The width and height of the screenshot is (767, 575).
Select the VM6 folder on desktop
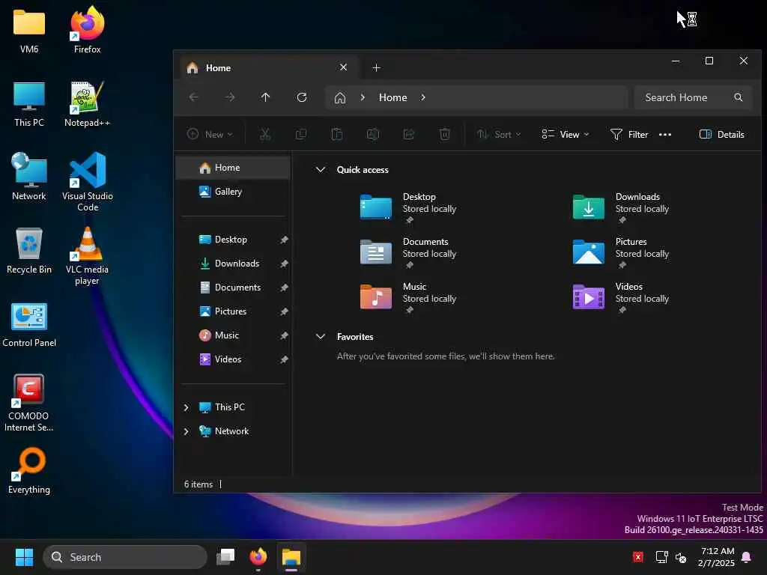(x=29, y=30)
